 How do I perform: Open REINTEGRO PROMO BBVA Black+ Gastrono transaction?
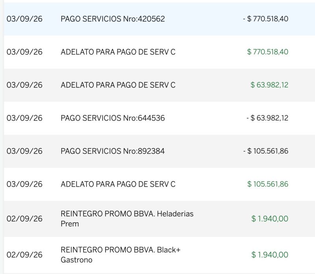pos(159,255)
